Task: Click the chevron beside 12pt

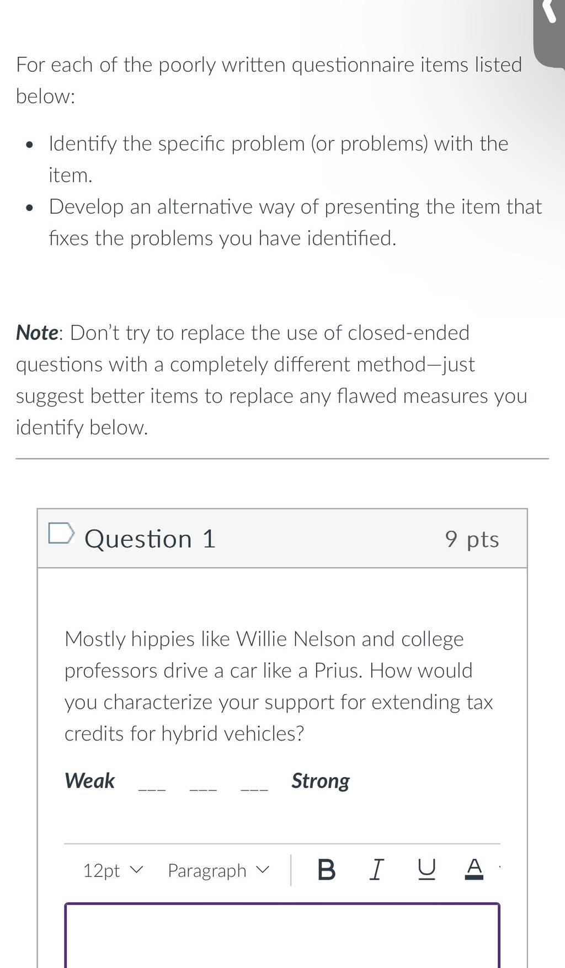Action: coord(136,870)
